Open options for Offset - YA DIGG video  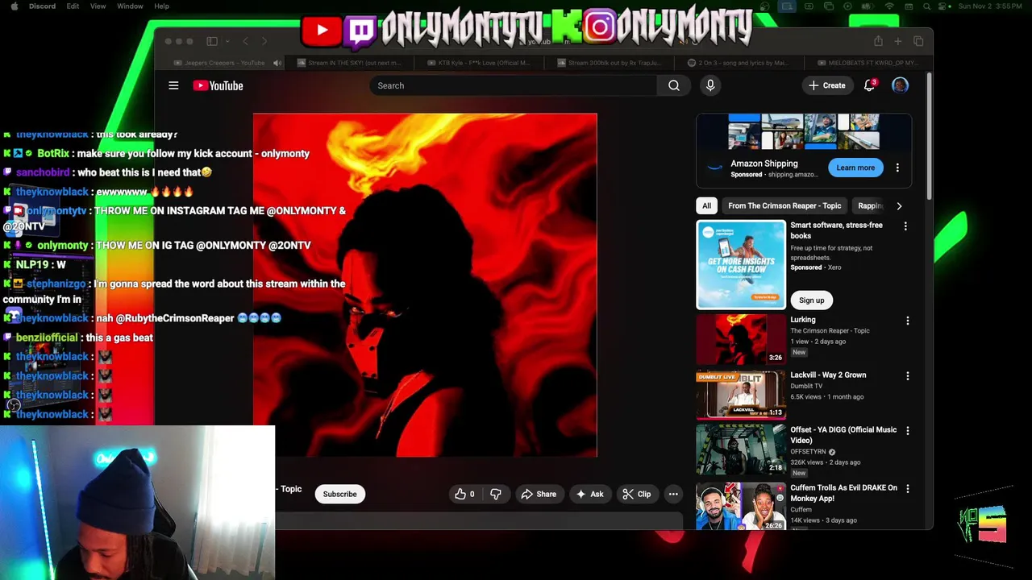click(907, 431)
